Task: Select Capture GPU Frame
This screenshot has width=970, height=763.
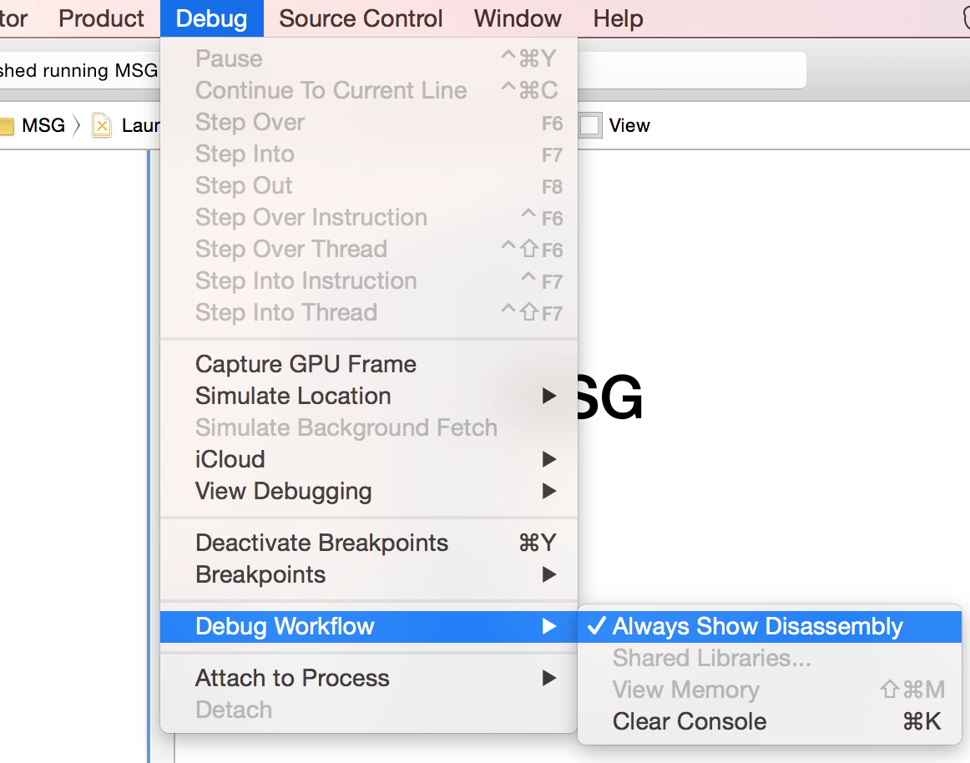Action: pos(306,365)
